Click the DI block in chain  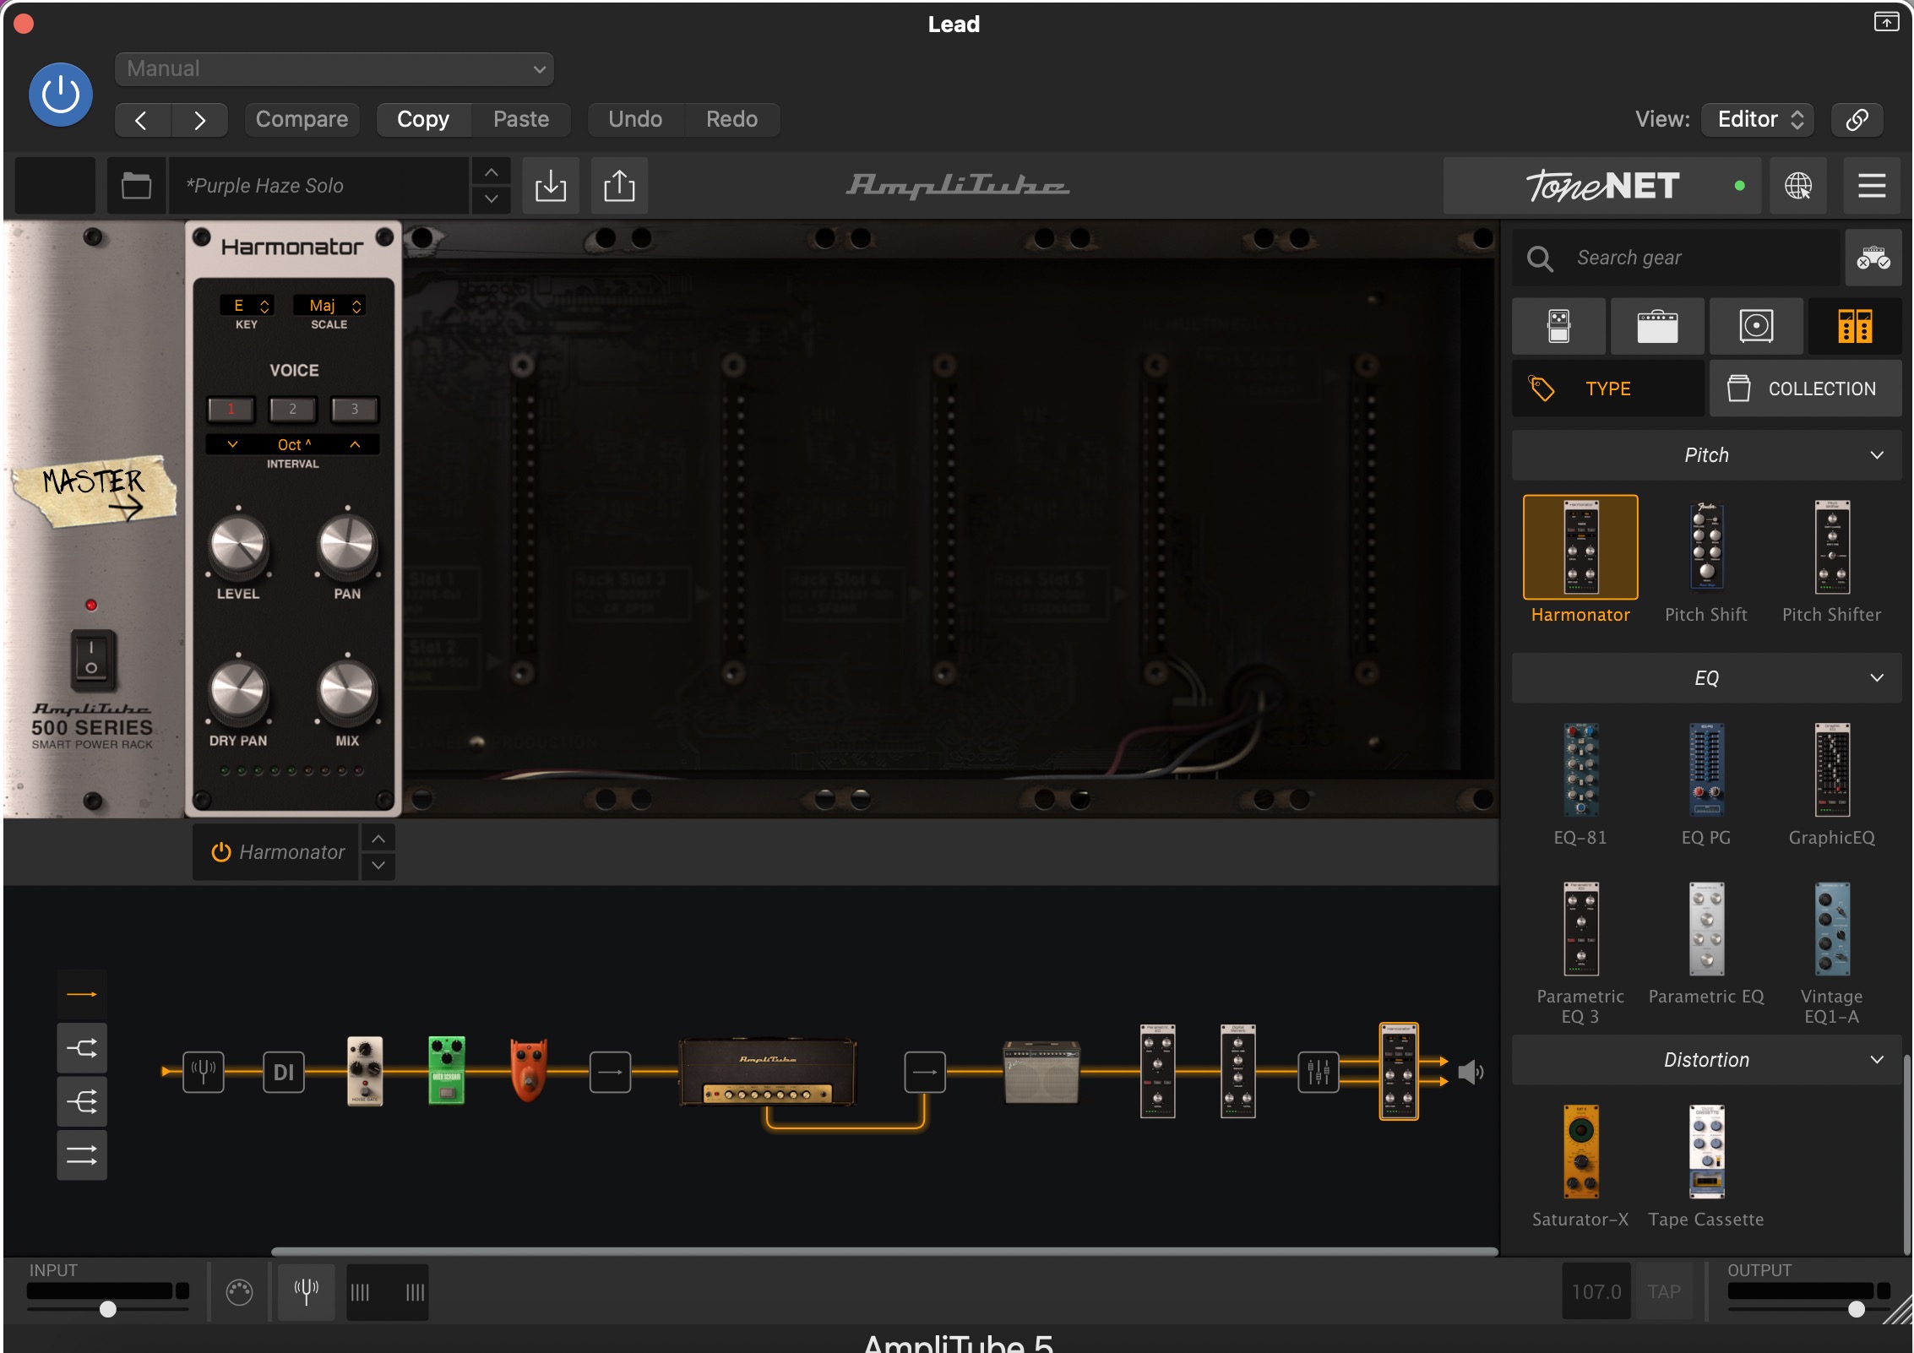284,1072
